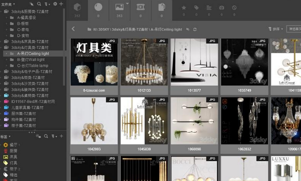Select the 柜子 tag
The width and height of the screenshot is (301, 181).
coord(13,169)
